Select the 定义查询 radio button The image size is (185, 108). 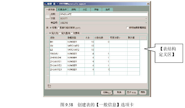pos(60,33)
